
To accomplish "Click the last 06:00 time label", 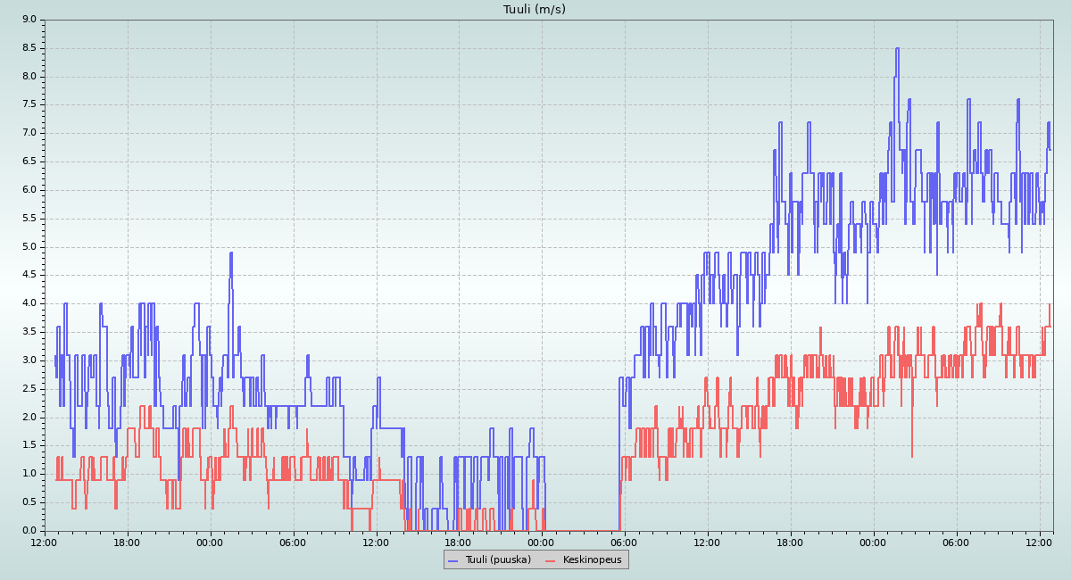I will (956, 542).
